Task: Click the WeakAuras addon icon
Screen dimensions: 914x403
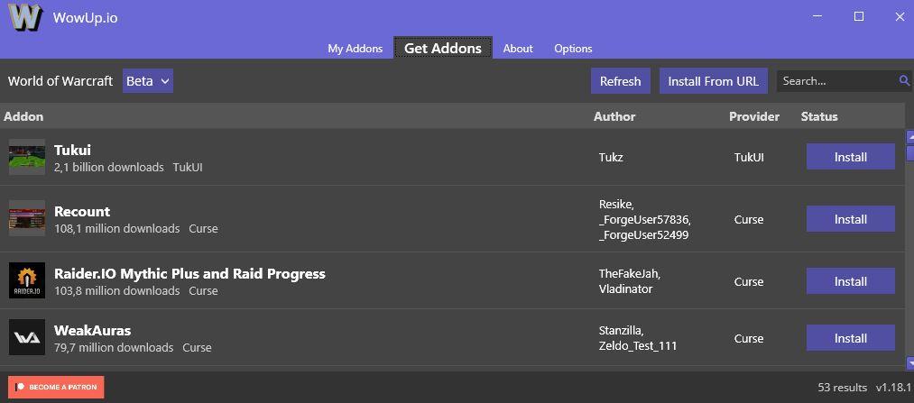Action: coord(27,338)
